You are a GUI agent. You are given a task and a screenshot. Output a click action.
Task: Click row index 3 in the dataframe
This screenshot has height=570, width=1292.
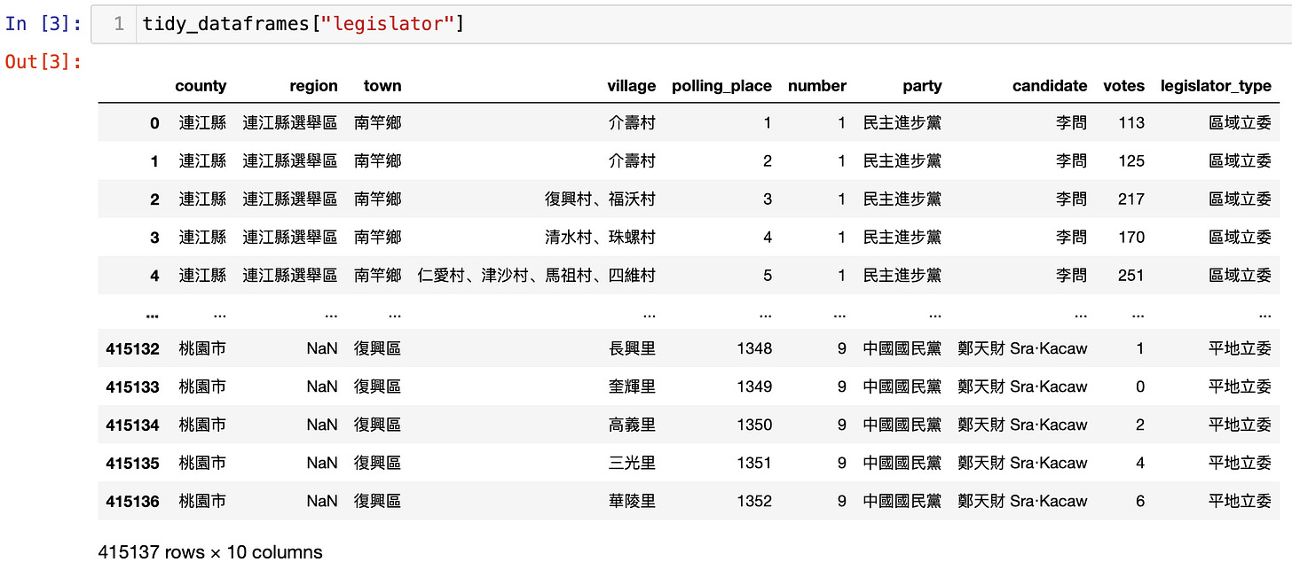(154, 238)
